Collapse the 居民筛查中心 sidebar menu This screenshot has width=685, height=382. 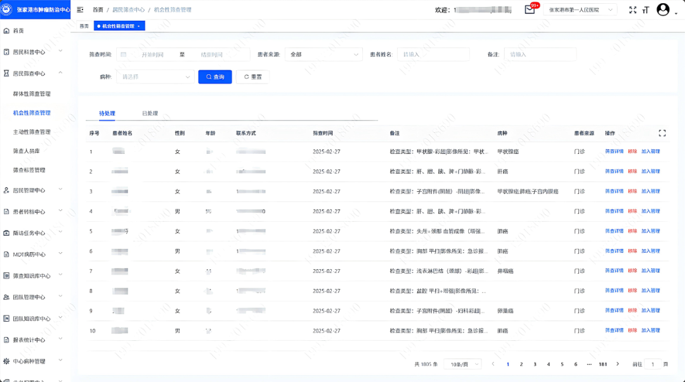(x=61, y=73)
